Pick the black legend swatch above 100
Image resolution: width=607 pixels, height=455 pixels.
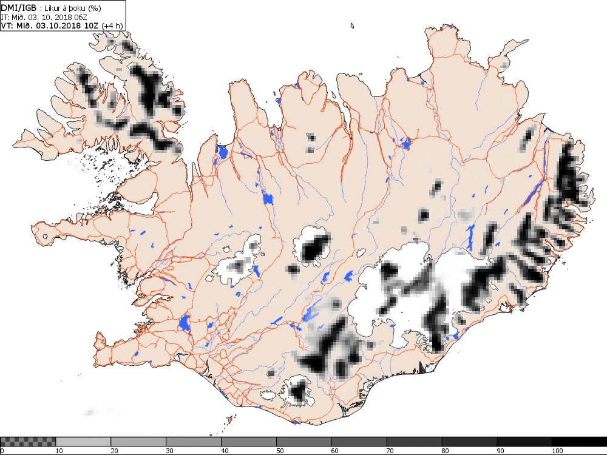coord(580,442)
